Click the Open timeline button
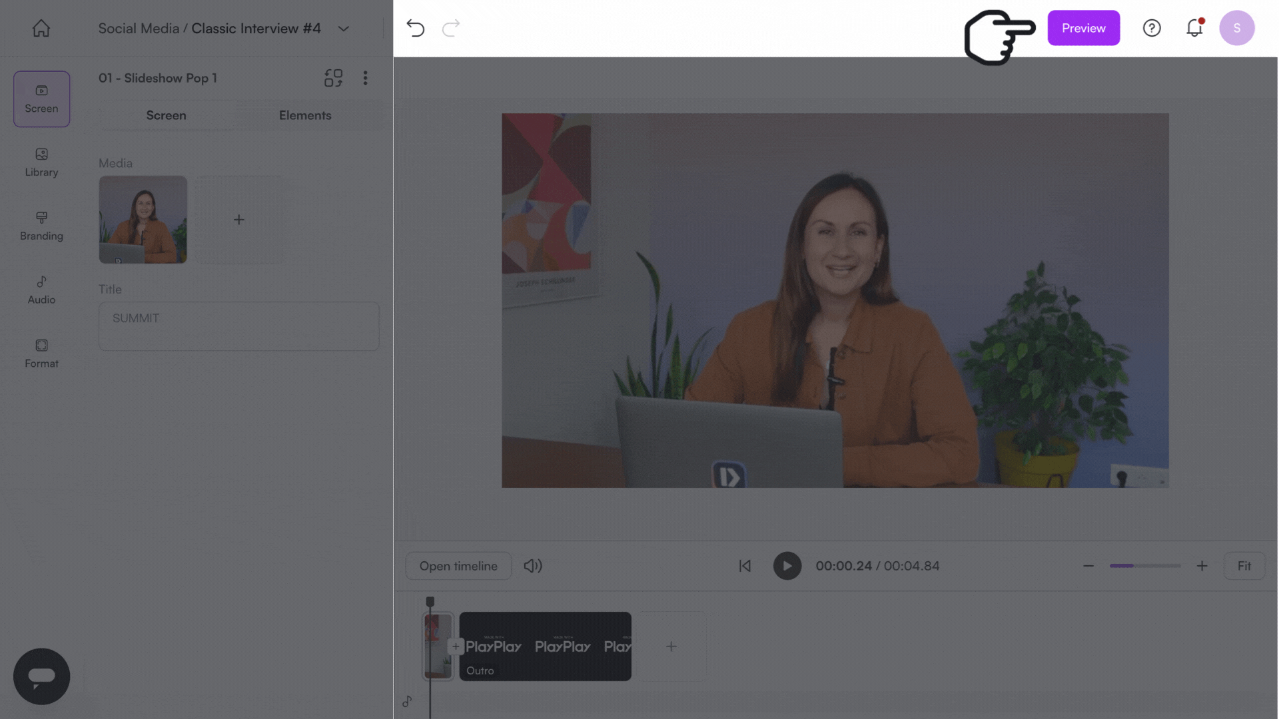 [x=458, y=566]
